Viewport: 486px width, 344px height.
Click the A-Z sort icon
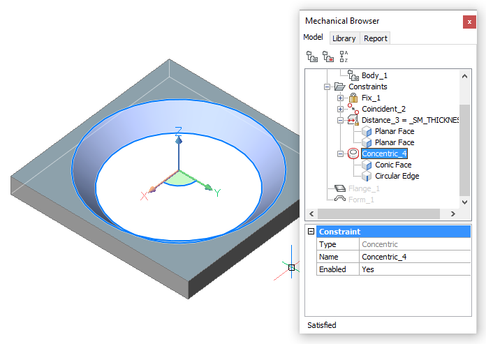click(344, 57)
